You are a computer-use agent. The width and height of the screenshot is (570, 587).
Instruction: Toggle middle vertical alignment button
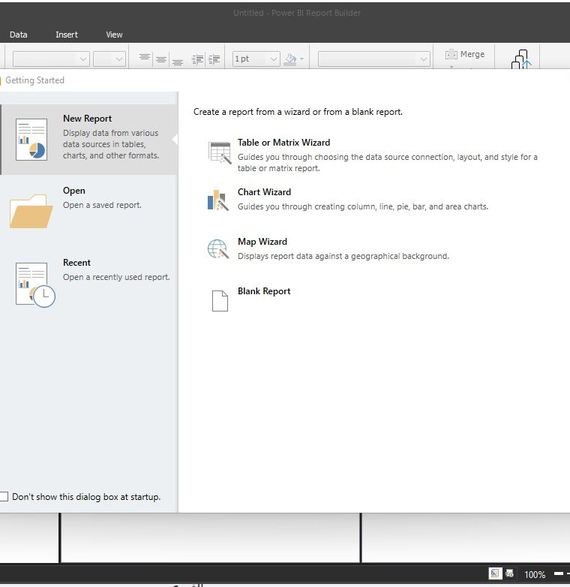pos(161,59)
